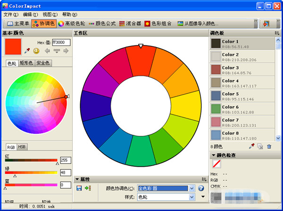Switch to 高级色轮 in the toolbar

click(x=73, y=24)
